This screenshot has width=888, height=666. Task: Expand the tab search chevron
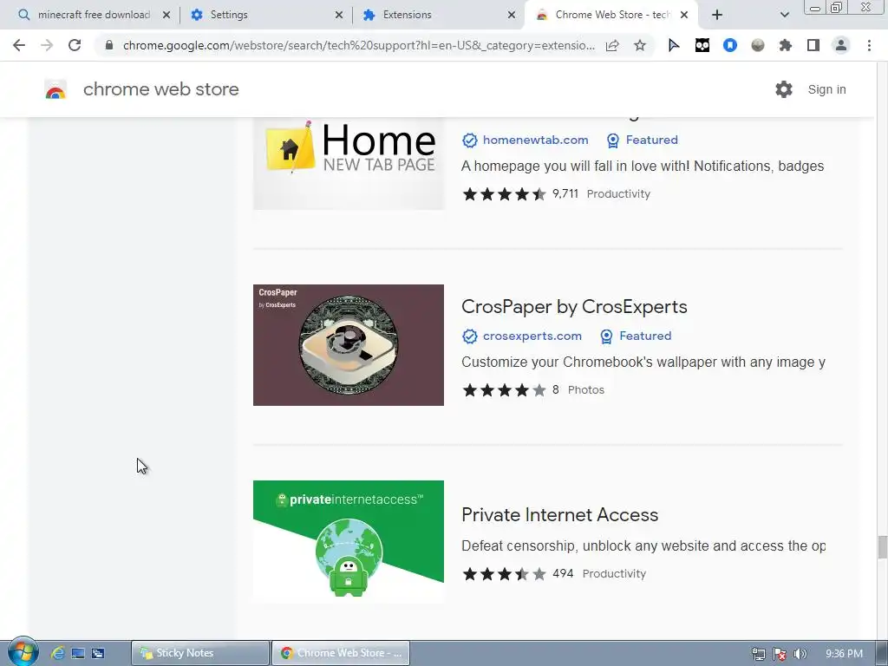784,15
